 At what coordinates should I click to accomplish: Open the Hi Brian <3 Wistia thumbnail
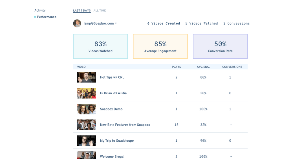click(87, 93)
